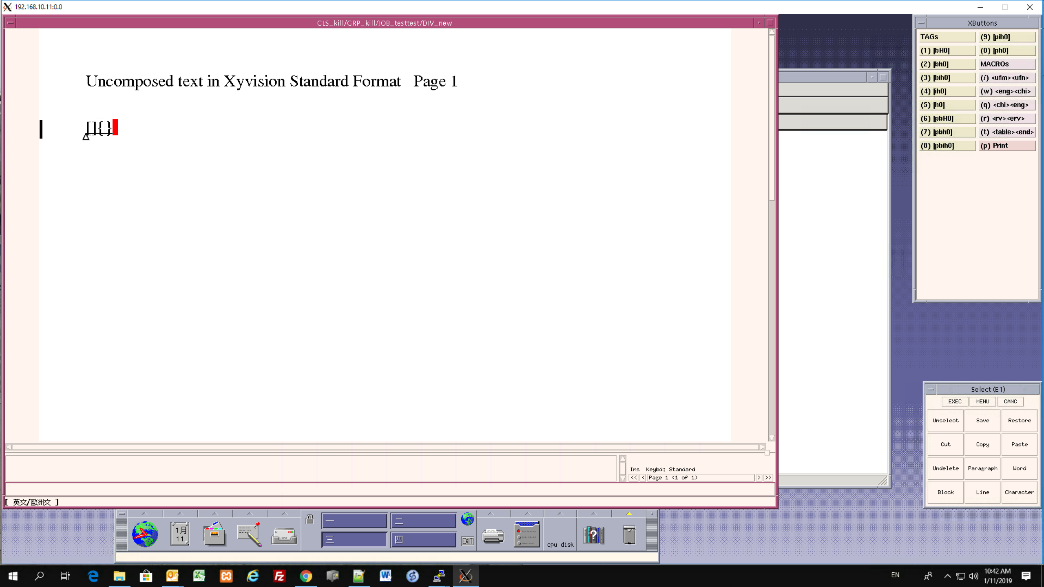Expand the subpanel arrow above calendar icon
1044x587 pixels.
tap(180, 514)
